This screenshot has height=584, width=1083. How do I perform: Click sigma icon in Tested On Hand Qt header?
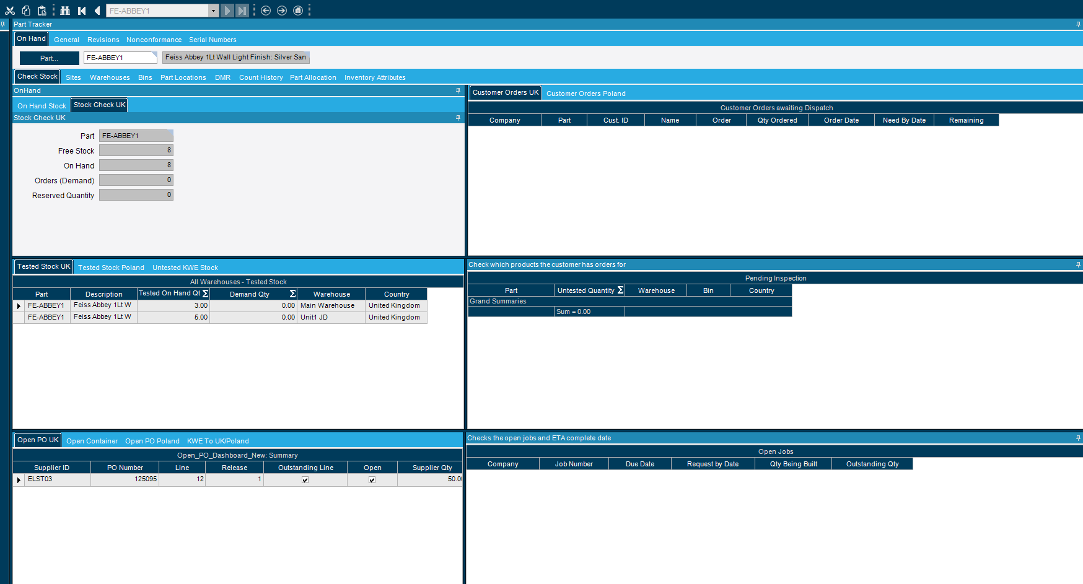[x=206, y=294]
